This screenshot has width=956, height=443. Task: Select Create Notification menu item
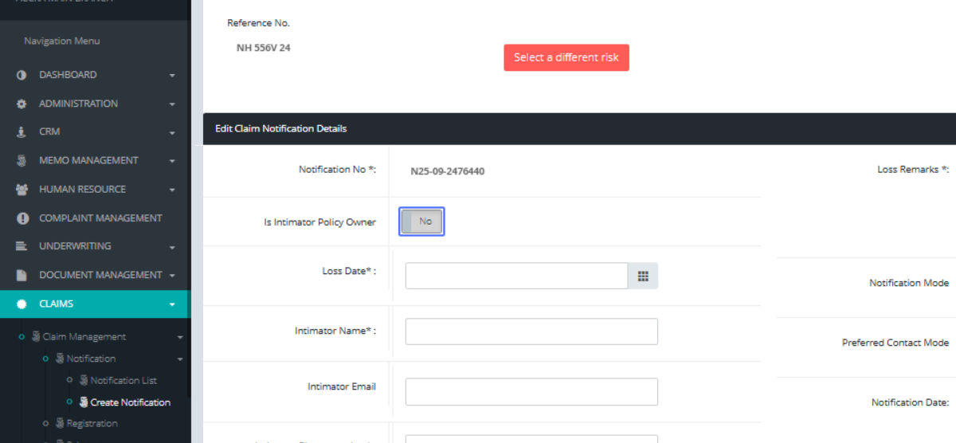(130, 402)
